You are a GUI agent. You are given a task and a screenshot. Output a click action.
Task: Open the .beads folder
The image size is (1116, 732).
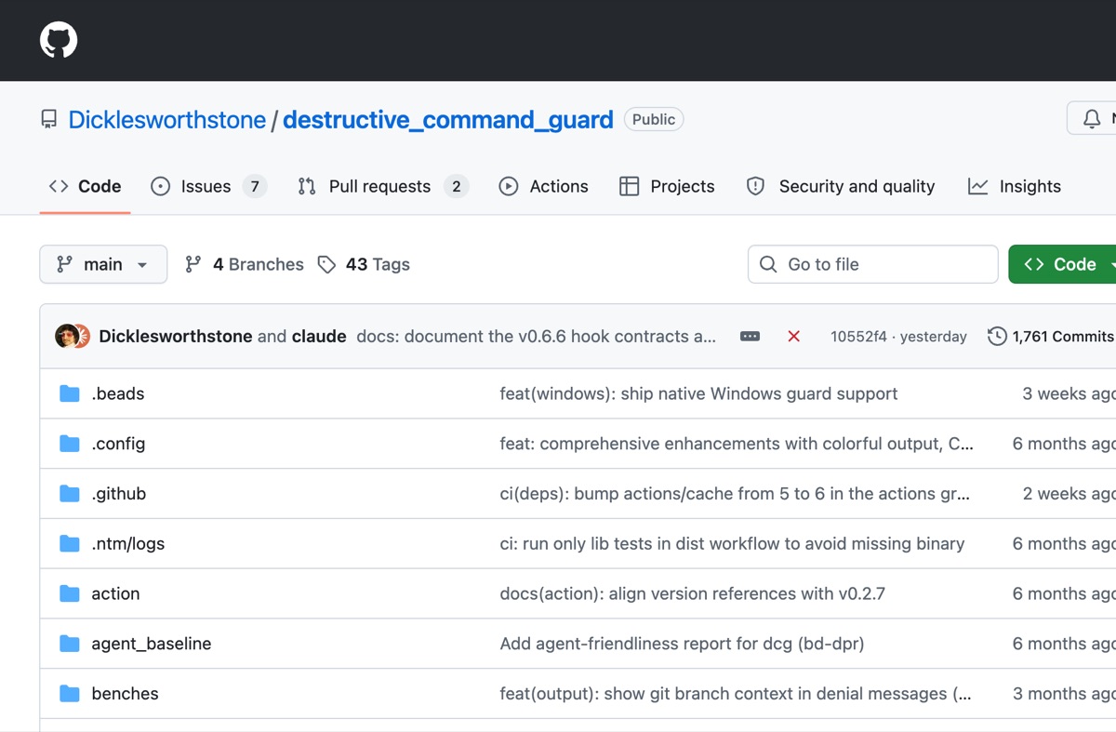118,393
